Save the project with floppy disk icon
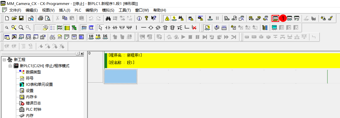The width and height of the screenshot is (340, 118). coord(21,18)
